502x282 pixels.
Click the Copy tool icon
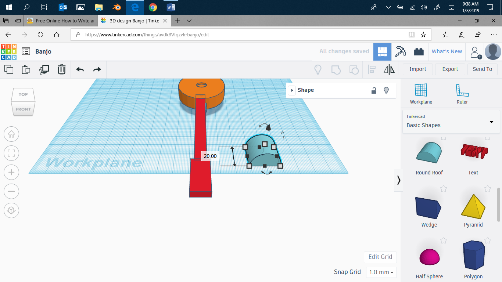pos(9,69)
